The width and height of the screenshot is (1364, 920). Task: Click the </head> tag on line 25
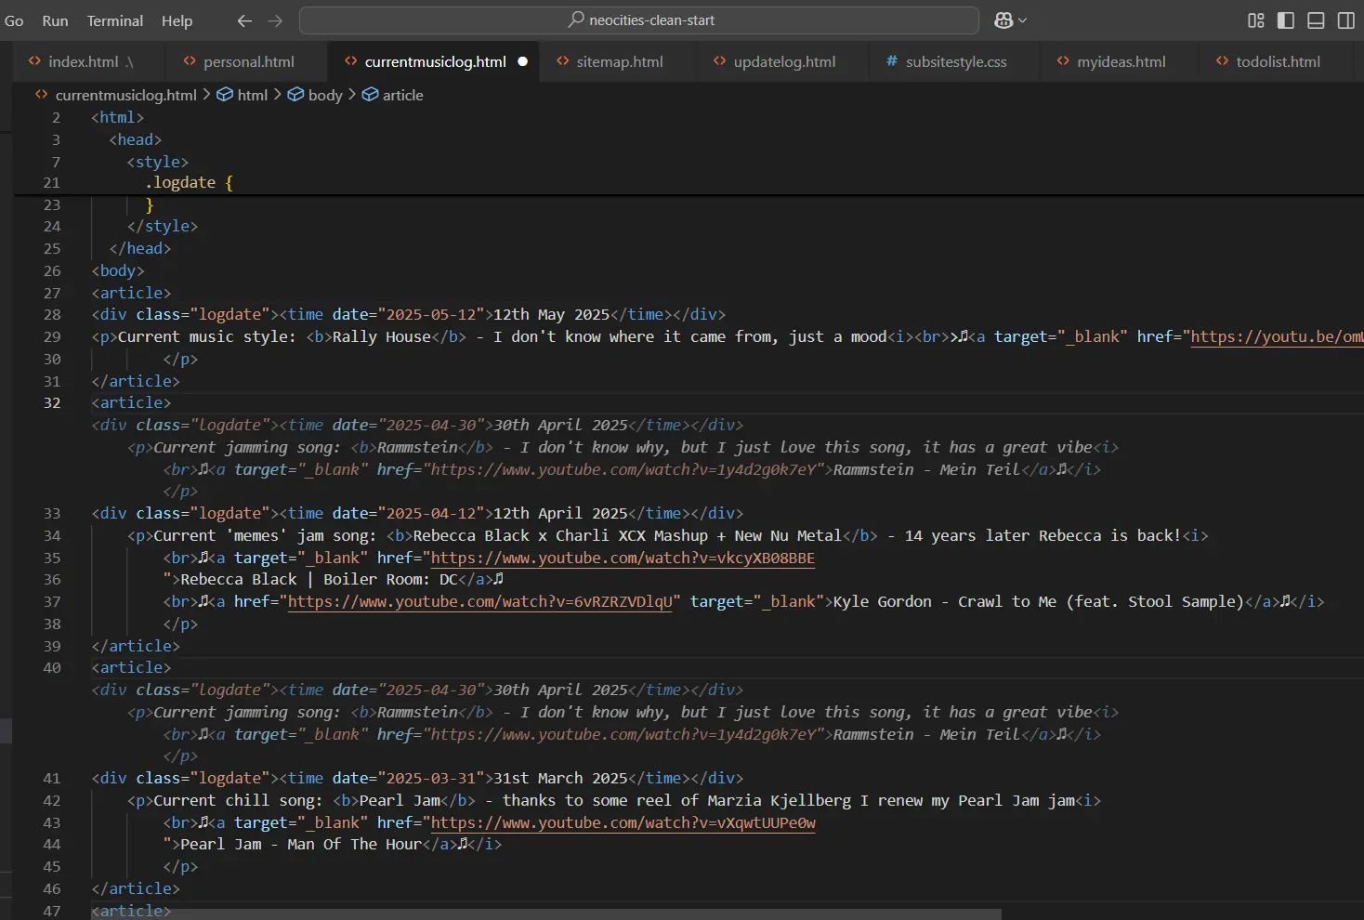pyautogui.click(x=140, y=248)
